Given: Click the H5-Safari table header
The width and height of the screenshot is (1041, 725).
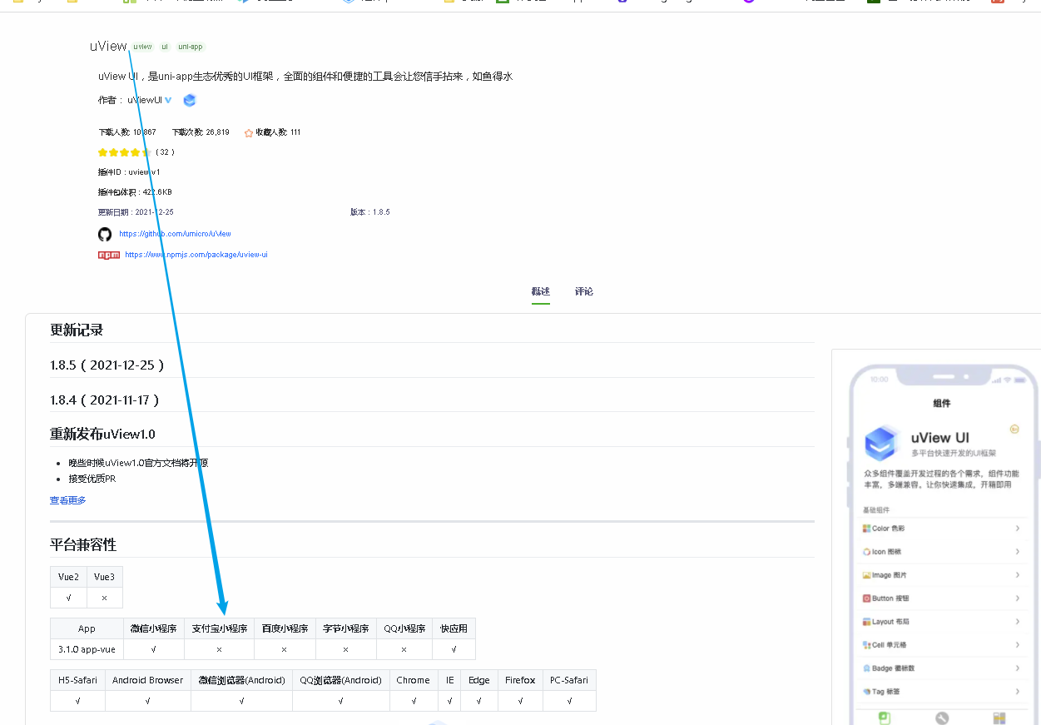Looking at the screenshot, I should click(x=78, y=680).
